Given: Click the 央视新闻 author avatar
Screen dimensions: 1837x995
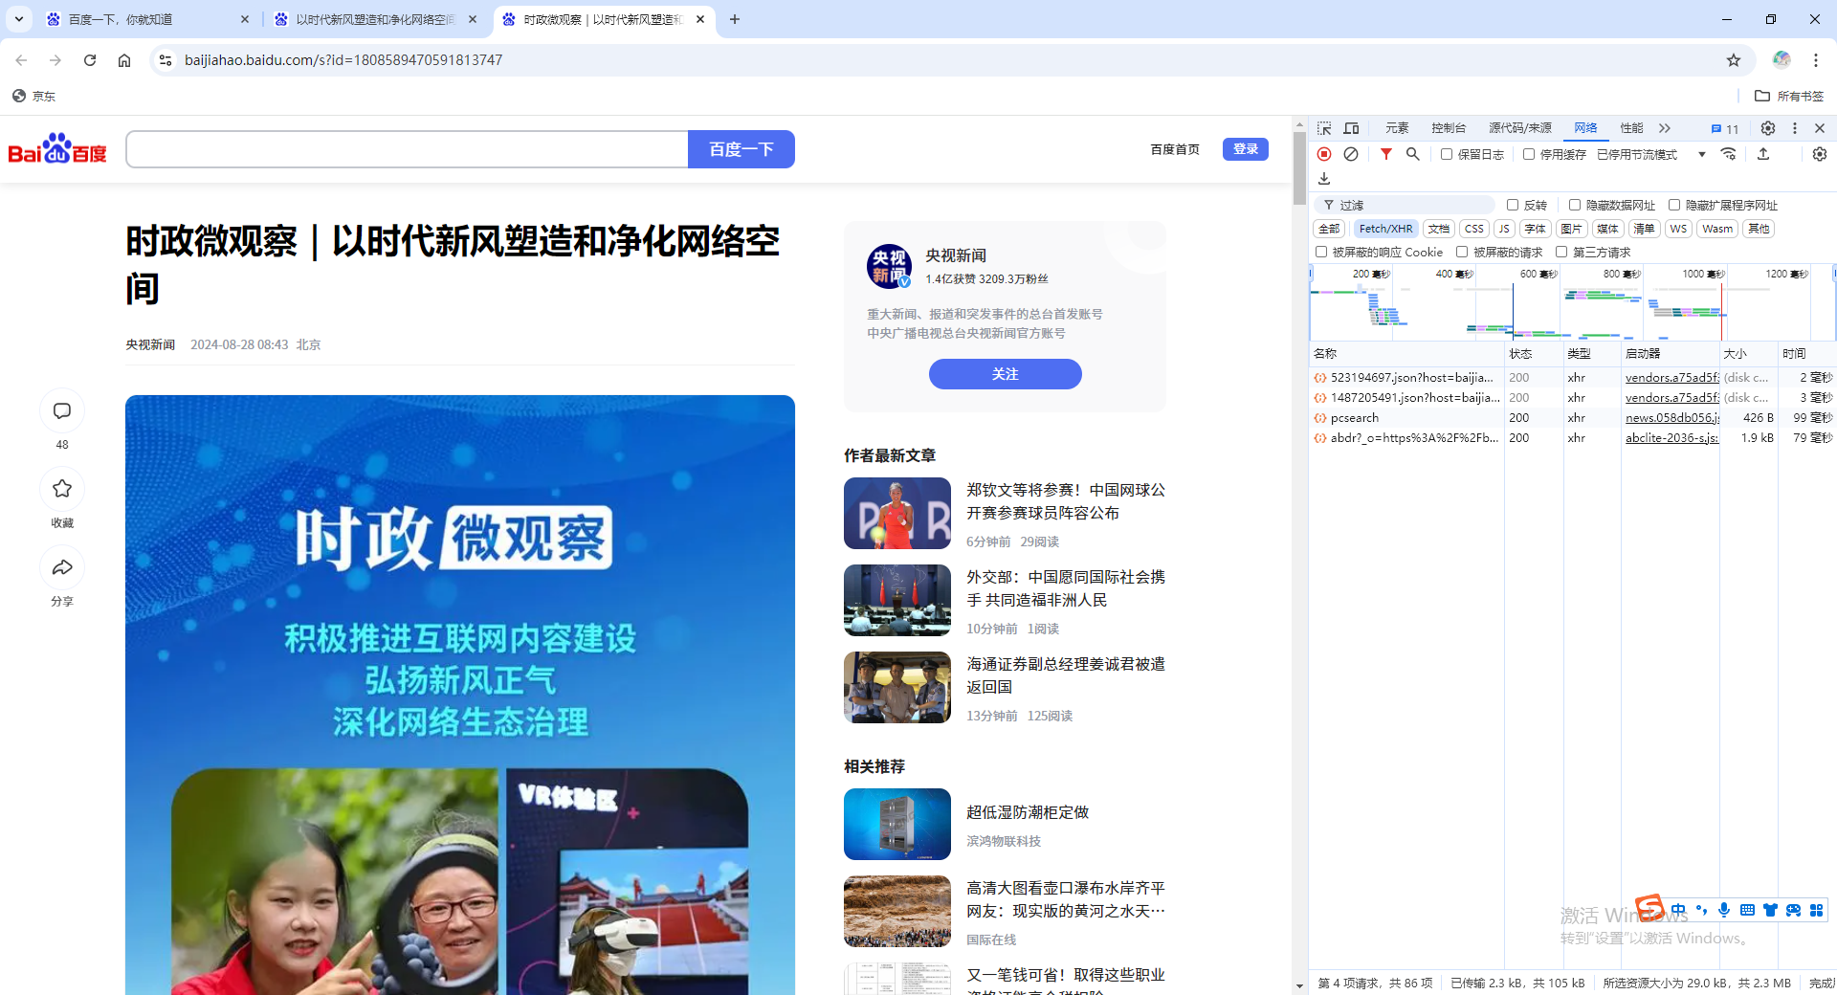Looking at the screenshot, I should (x=890, y=266).
